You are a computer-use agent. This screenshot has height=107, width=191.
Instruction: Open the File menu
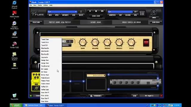pyautogui.click(x=31, y=5)
